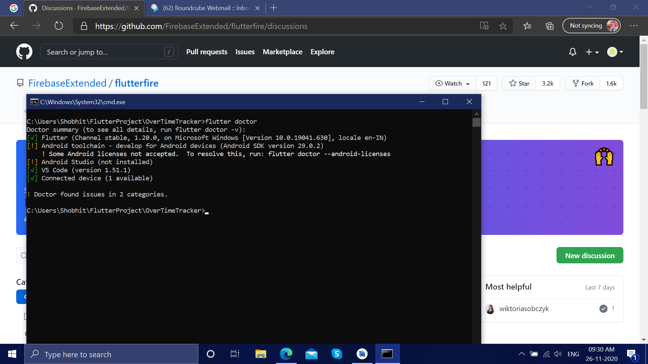Click the browser page scrollbar thumb
Image resolution: width=648 pixels, height=364 pixels.
click(x=644, y=76)
